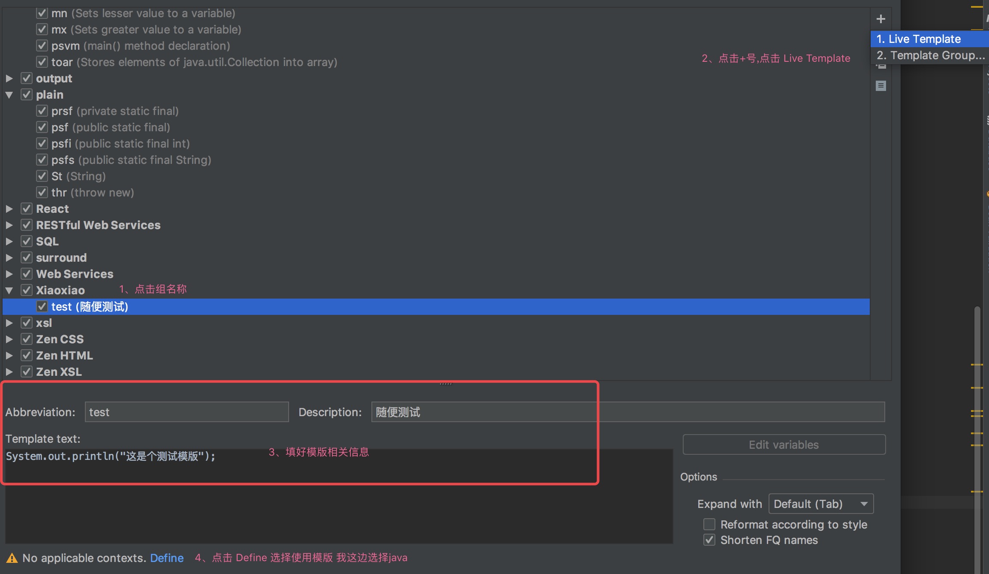The image size is (989, 574).
Task: Expand the Zen XSL group
Action: [x=9, y=372]
